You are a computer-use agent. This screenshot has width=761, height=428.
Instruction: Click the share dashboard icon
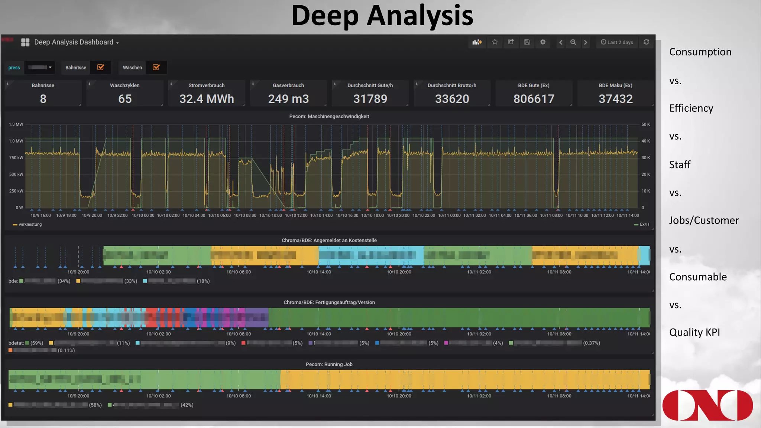tap(511, 42)
